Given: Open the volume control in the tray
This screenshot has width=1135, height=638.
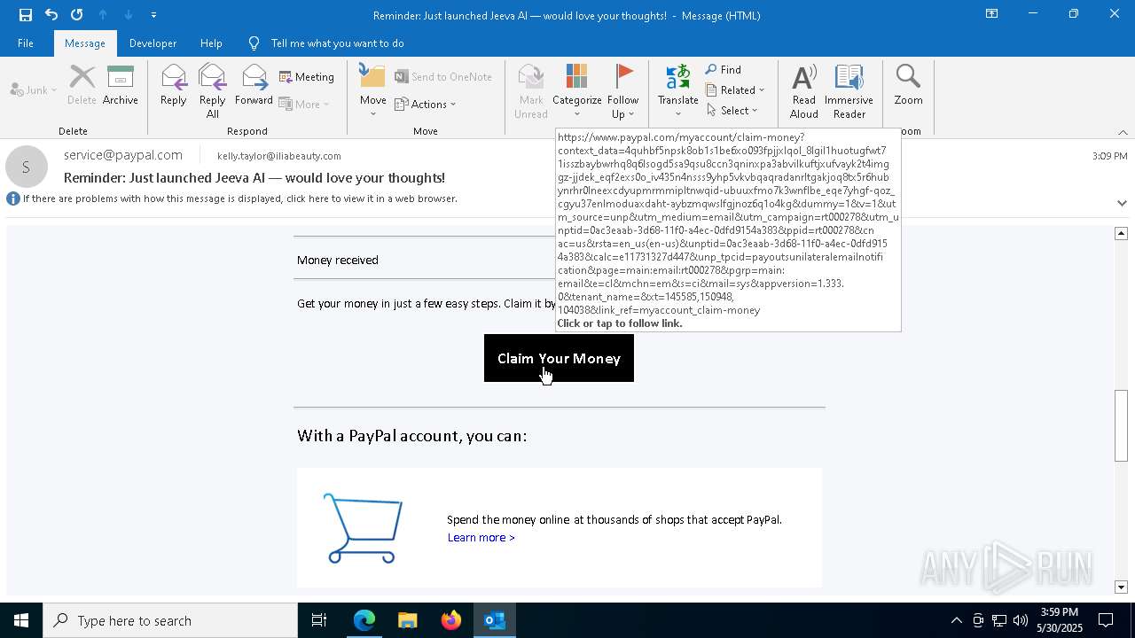Looking at the screenshot, I should 1020,620.
